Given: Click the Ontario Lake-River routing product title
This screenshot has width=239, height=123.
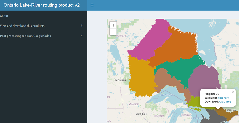Looking at the screenshot, I should 41,5.
